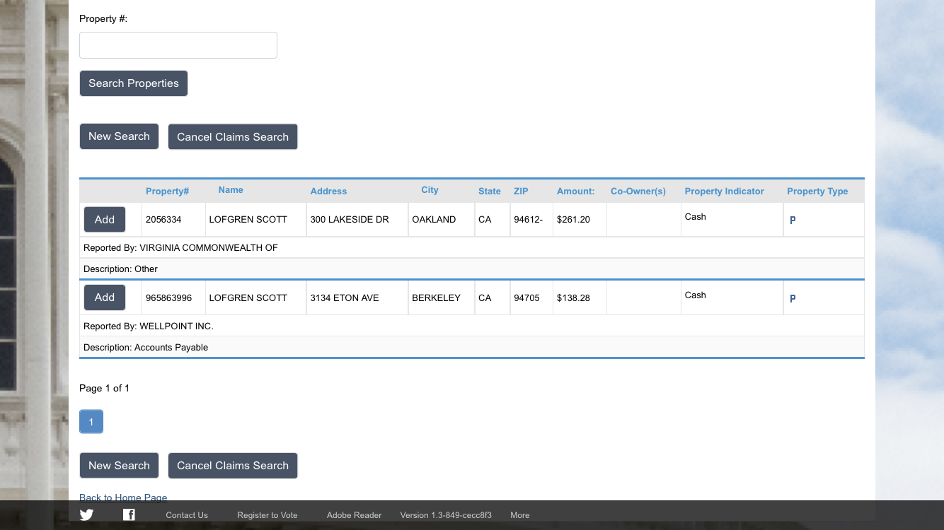Click the upper New Search button
The width and height of the screenshot is (944, 530).
(x=119, y=136)
